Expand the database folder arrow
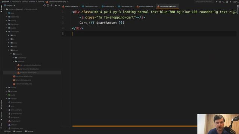 pyautogui.click(x=6, y=24)
